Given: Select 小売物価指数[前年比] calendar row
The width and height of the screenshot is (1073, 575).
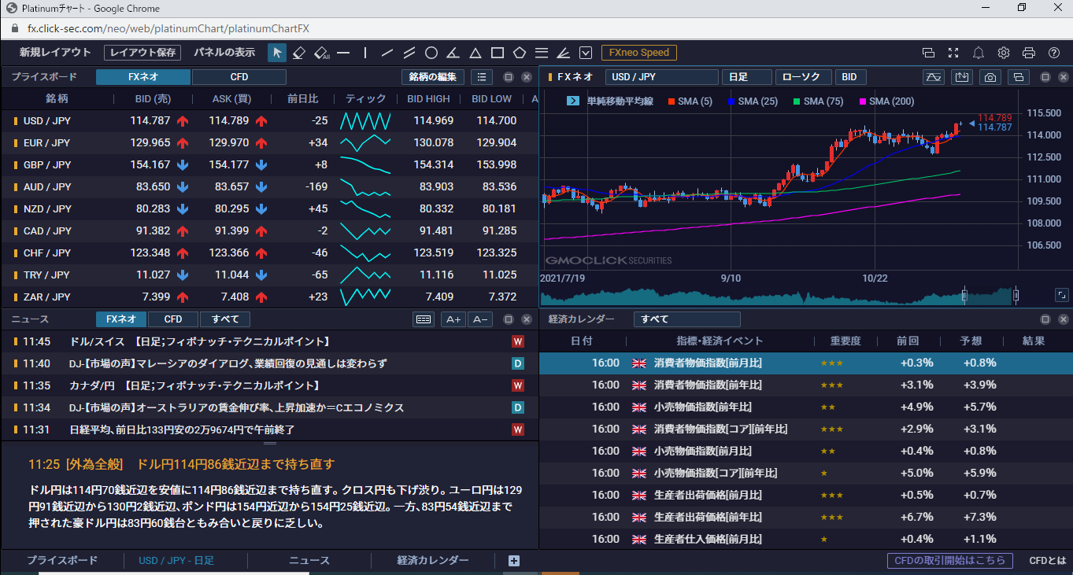Looking at the screenshot, I should point(805,407).
